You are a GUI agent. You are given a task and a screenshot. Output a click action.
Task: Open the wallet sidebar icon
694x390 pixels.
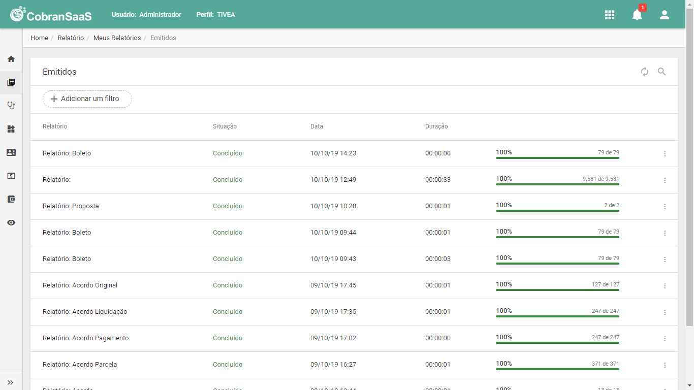11,199
